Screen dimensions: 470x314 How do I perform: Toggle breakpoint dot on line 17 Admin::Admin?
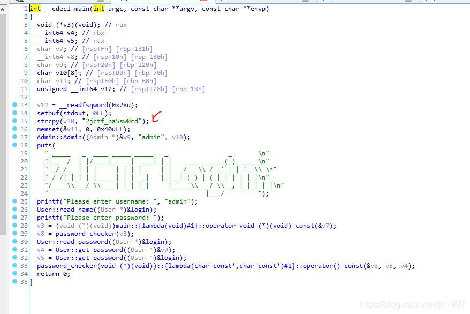[x=14, y=137]
